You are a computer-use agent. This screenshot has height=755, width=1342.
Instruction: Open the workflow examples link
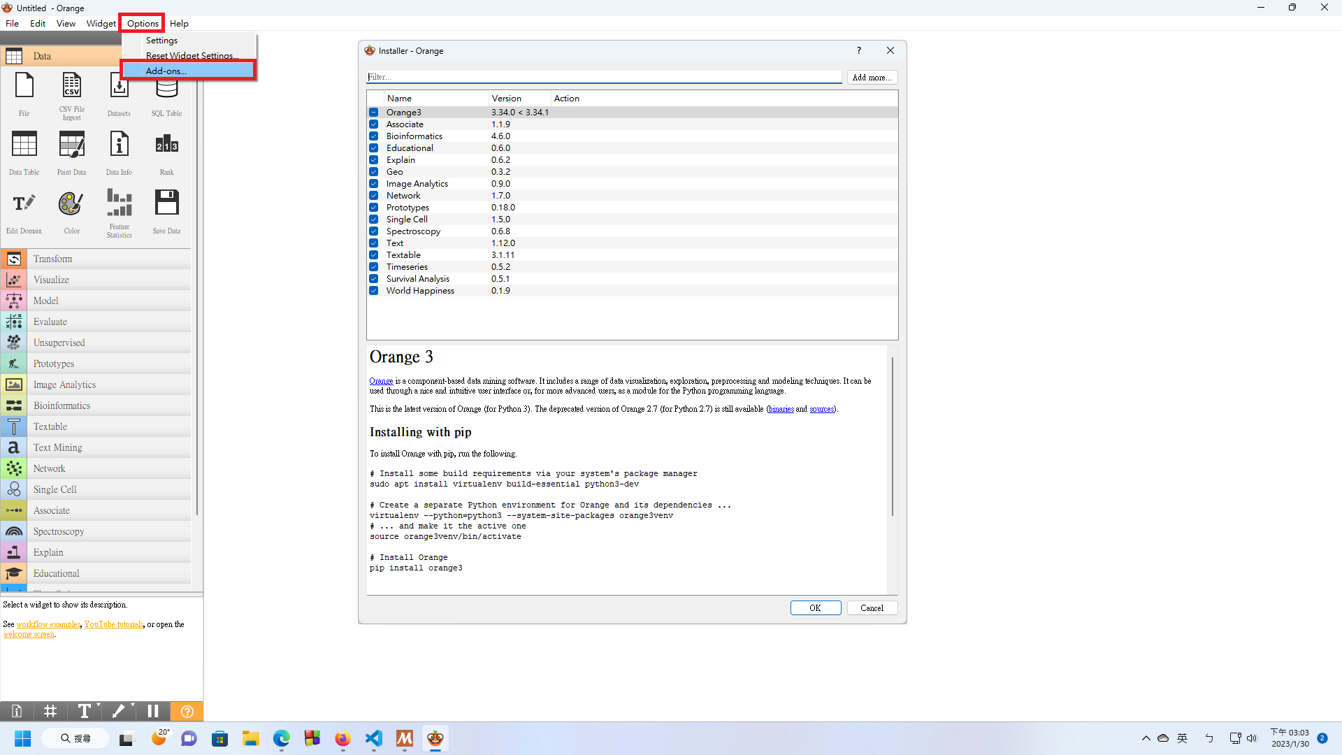point(48,624)
